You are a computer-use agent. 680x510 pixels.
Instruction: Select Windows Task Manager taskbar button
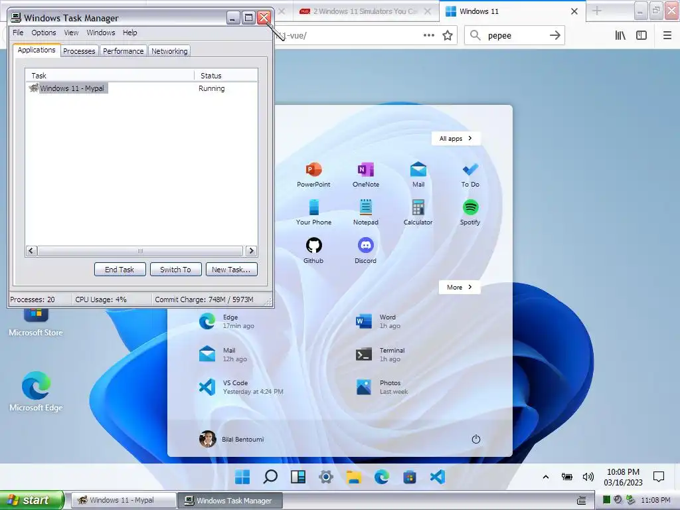(x=230, y=500)
